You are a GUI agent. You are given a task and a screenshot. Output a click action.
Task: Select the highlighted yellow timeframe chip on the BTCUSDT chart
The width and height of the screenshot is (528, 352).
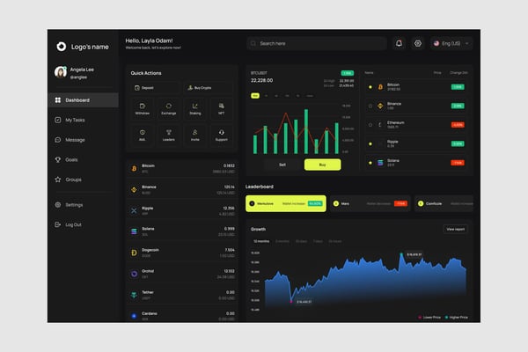click(x=255, y=96)
